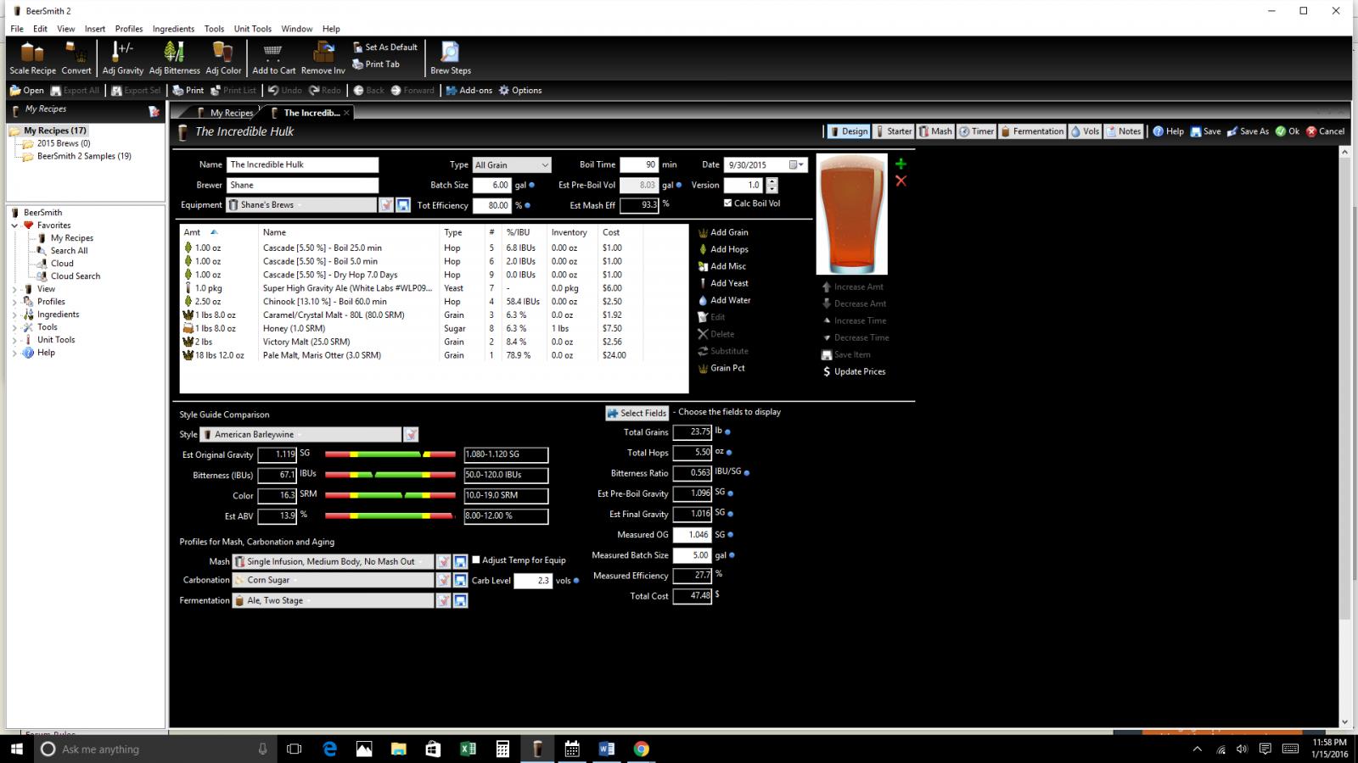Expand the Profiles tree node
1358x763 pixels.
(14, 302)
